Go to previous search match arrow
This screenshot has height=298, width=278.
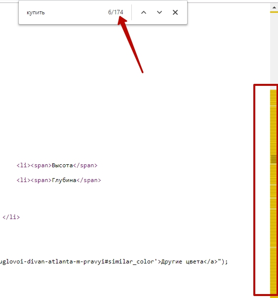click(x=144, y=12)
